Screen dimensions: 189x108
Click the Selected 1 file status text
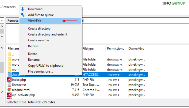click(x=31, y=102)
